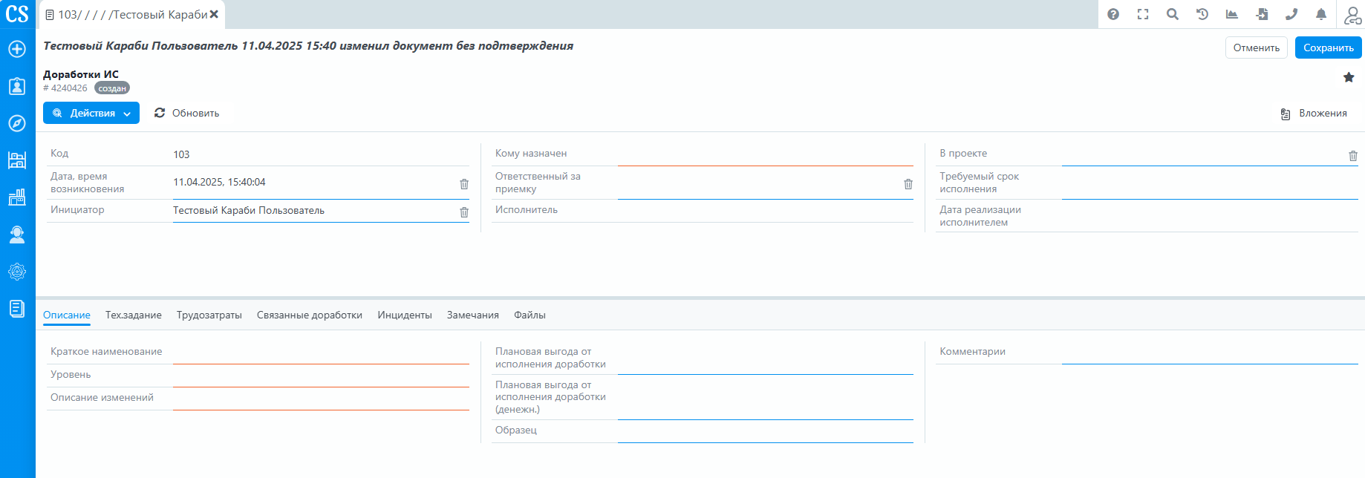This screenshot has height=478, width=1365.
Task: Click the Краткое наименование input field
Action: click(321, 353)
